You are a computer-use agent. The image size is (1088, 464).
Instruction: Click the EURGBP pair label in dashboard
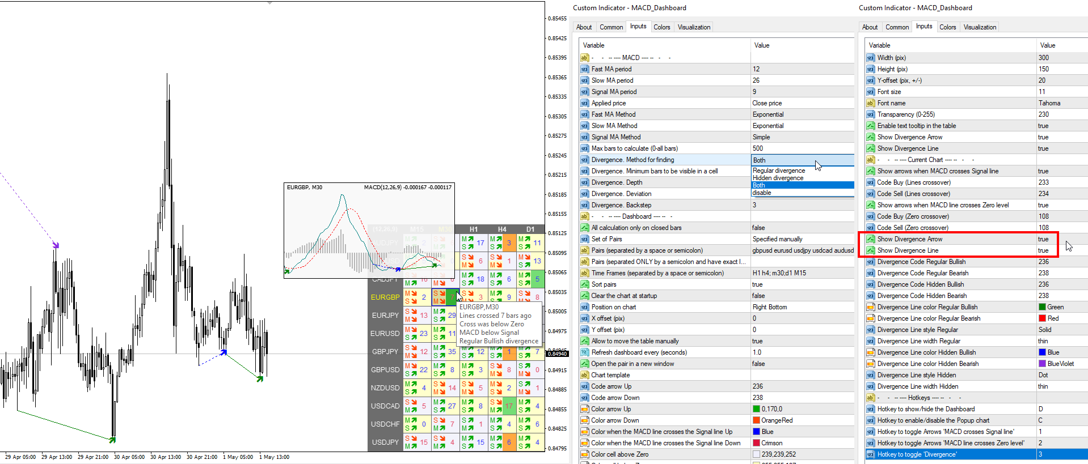[385, 297]
